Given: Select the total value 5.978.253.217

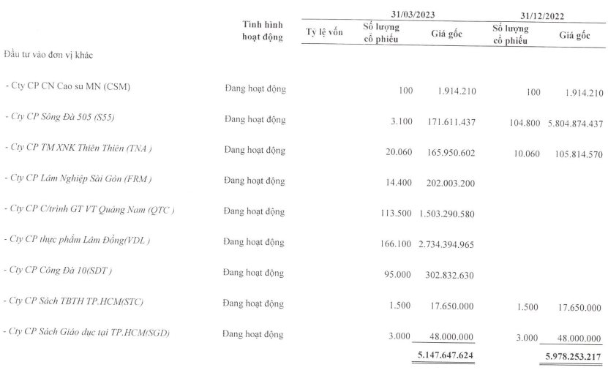Looking at the screenshot, I should pos(573,356).
